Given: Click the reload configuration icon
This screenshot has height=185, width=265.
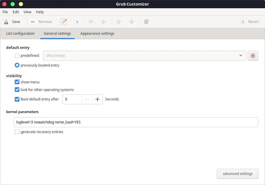Looking at the screenshot, I should coord(146,22).
